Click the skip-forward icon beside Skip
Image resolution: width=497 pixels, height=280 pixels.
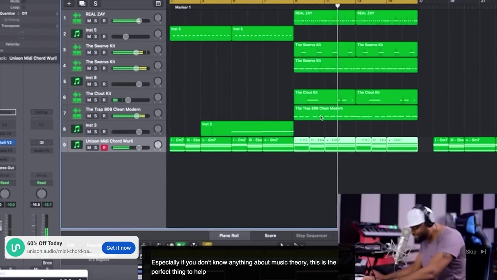click(x=483, y=252)
